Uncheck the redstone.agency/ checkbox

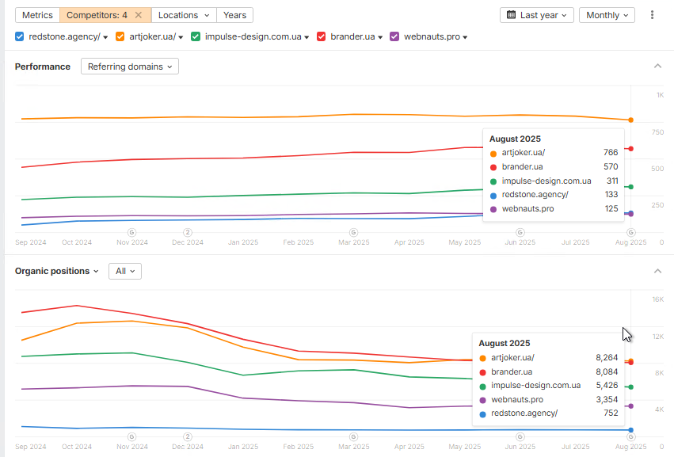pyautogui.click(x=19, y=36)
